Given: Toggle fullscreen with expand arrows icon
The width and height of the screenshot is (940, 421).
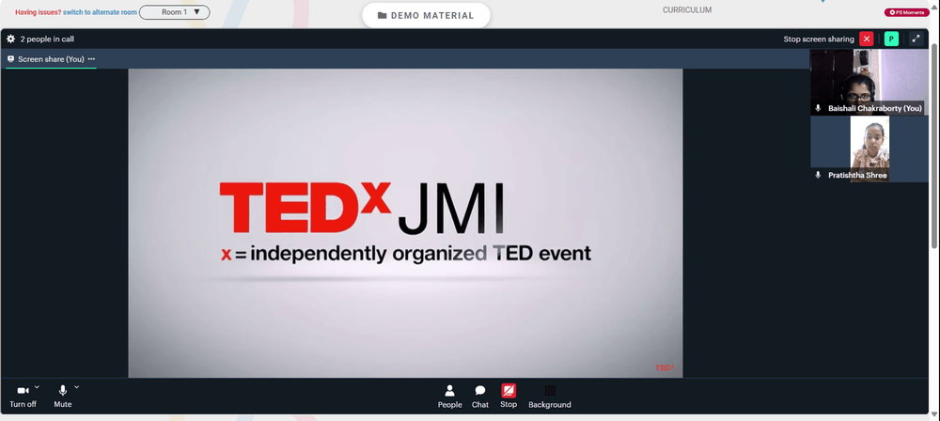Looking at the screenshot, I should 916,39.
